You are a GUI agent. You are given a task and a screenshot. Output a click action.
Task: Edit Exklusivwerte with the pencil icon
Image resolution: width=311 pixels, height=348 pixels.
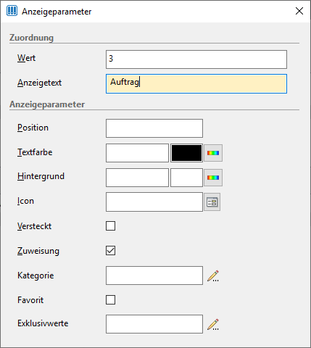[213, 324]
